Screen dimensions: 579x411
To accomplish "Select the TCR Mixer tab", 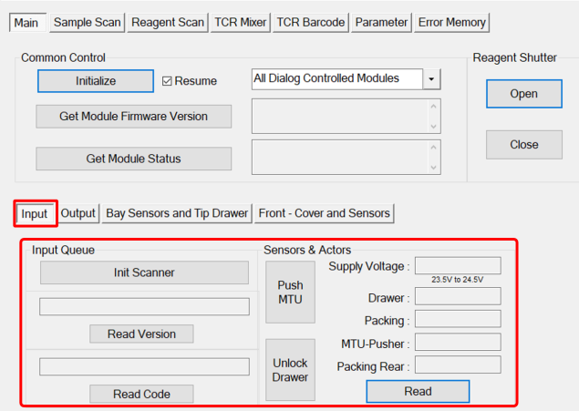I will 240,22.
